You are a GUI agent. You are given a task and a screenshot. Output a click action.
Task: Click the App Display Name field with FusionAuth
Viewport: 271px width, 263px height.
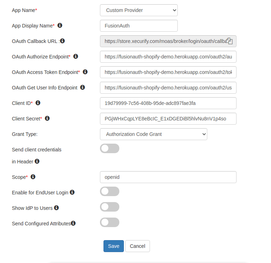pos(139,26)
